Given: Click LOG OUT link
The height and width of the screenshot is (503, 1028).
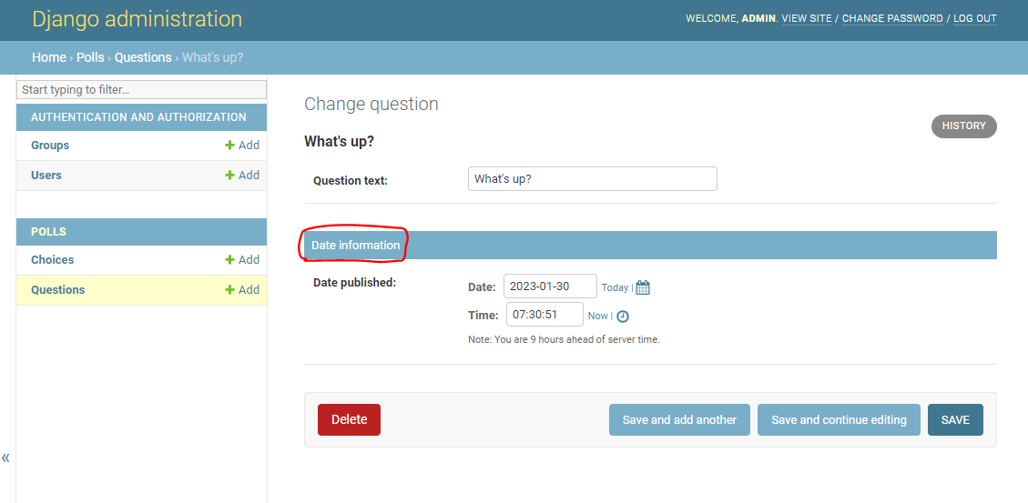Looking at the screenshot, I should coord(975,18).
